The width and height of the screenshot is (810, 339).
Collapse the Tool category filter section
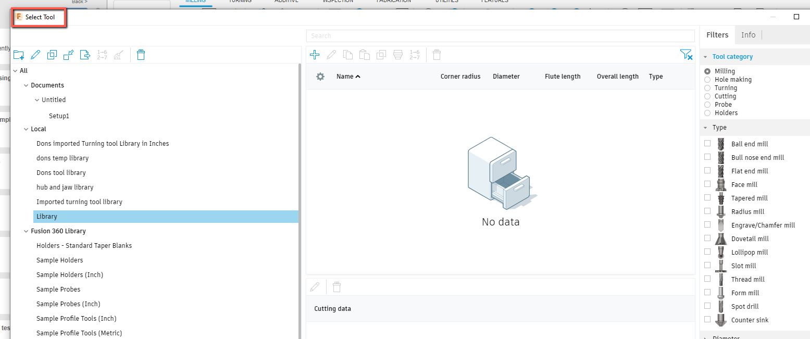point(705,57)
